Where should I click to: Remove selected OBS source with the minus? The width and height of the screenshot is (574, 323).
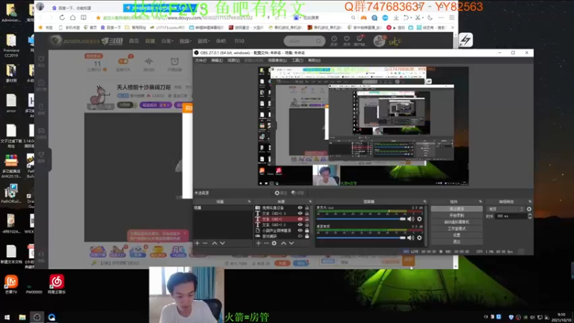point(266,243)
